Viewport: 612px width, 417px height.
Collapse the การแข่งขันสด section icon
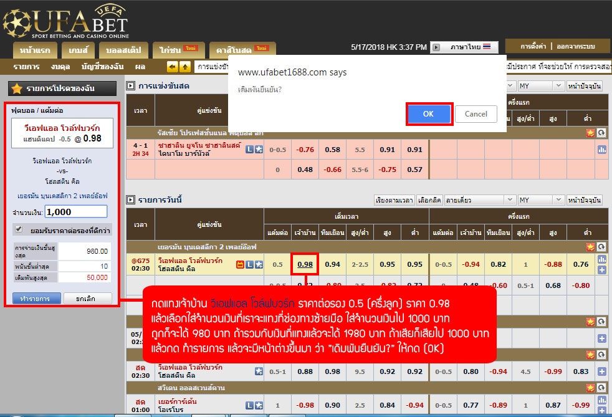point(130,86)
